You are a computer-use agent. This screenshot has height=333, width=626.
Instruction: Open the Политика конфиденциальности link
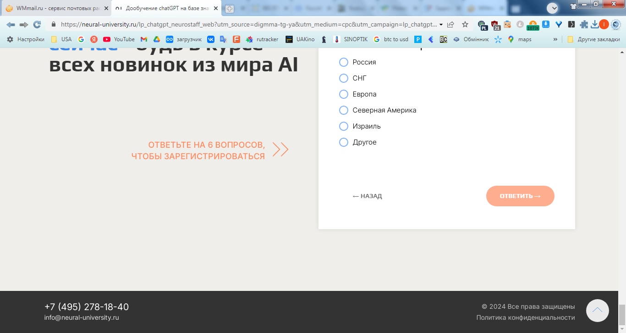click(x=526, y=317)
